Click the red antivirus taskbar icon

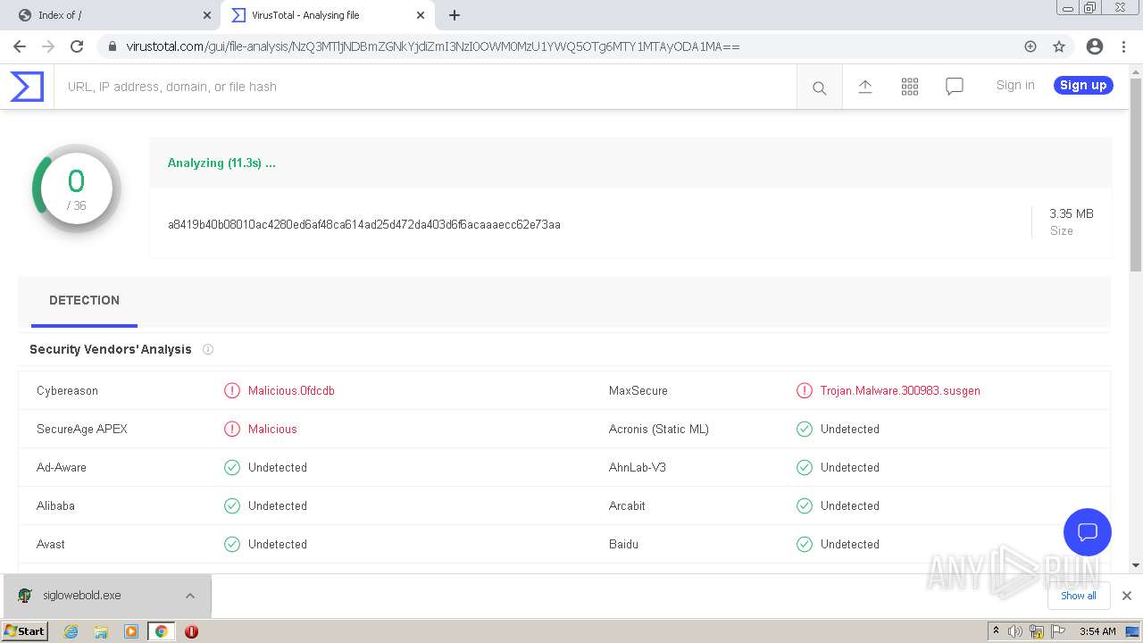(191, 631)
